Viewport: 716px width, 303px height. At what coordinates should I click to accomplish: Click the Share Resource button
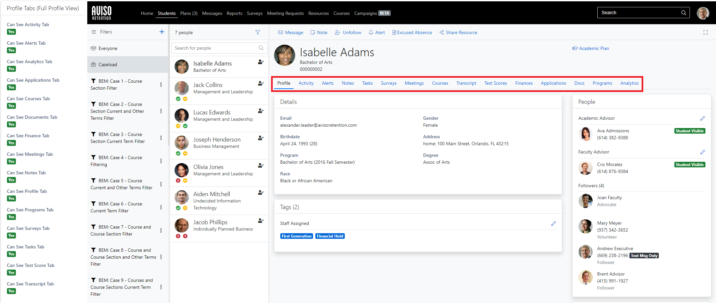point(458,32)
